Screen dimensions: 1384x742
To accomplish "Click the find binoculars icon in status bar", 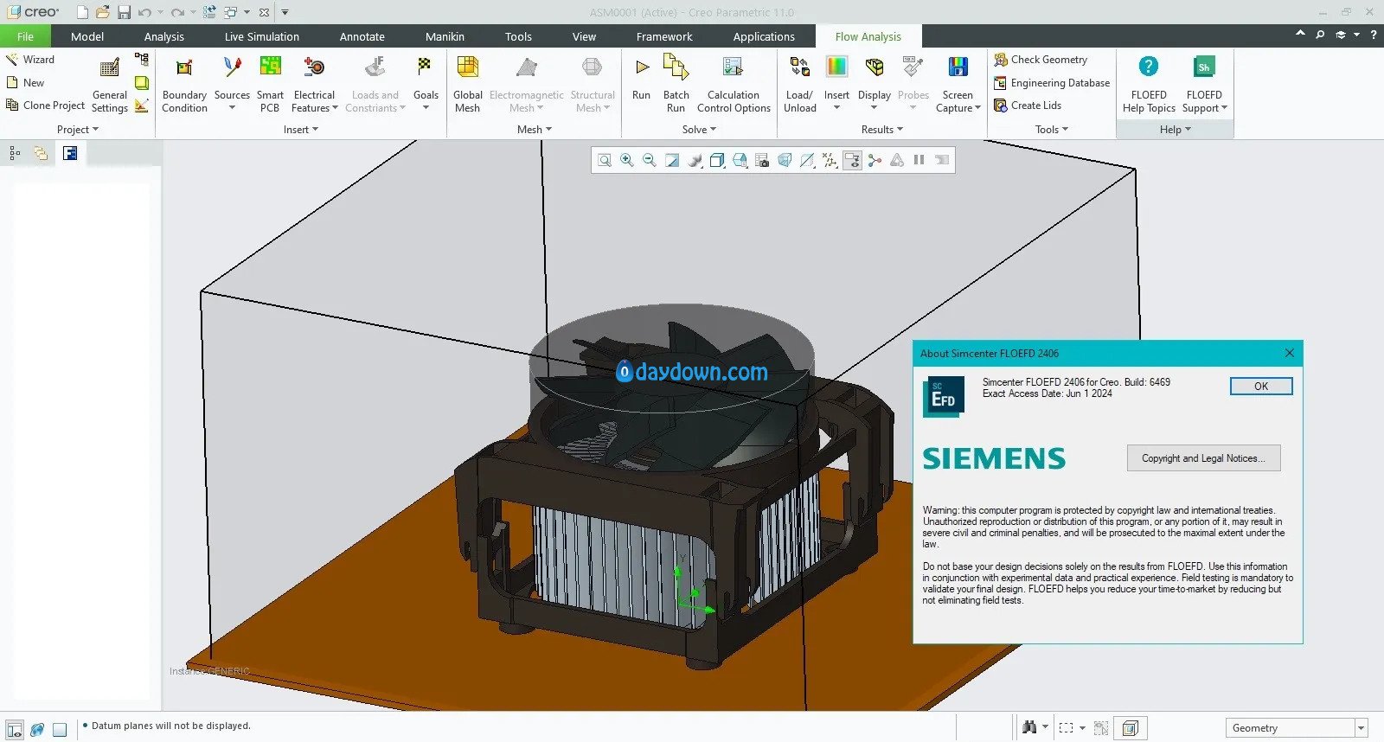I will (1029, 727).
